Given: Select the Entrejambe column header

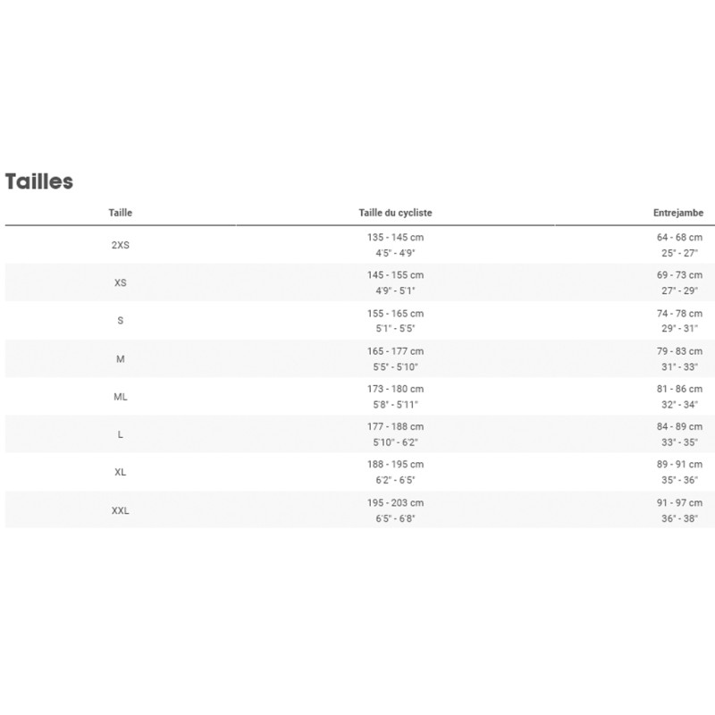Looking at the screenshot, I should click(x=678, y=213).
